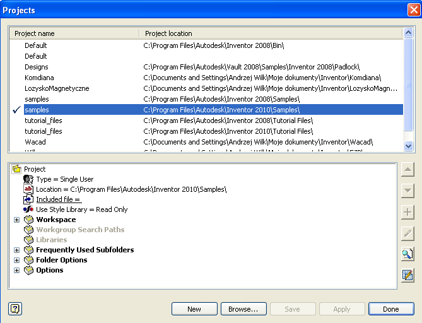Screen dimensions: 422x323
Task: Select the Wacad project row
Action: coord(206,142)
